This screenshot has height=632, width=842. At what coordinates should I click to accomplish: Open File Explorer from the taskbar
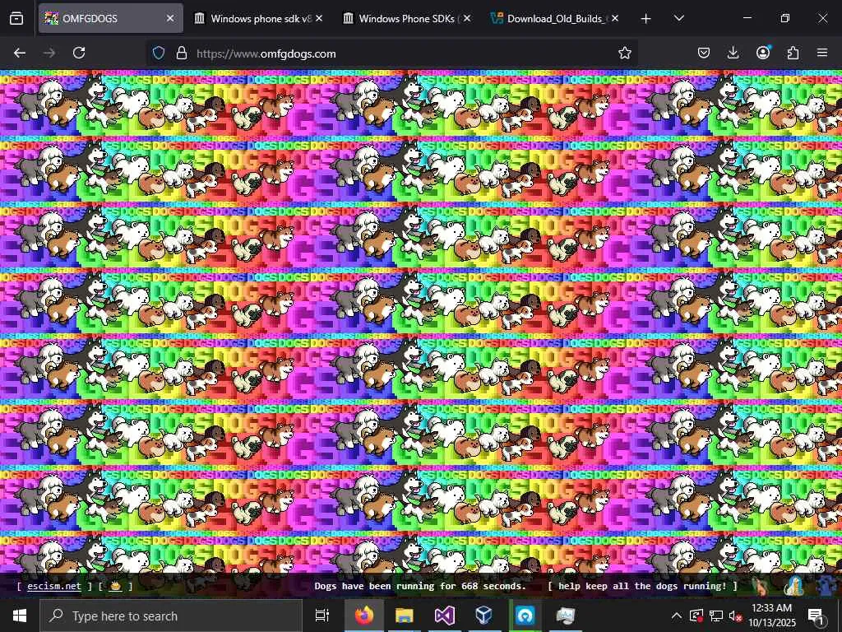(x=405, y=616)
